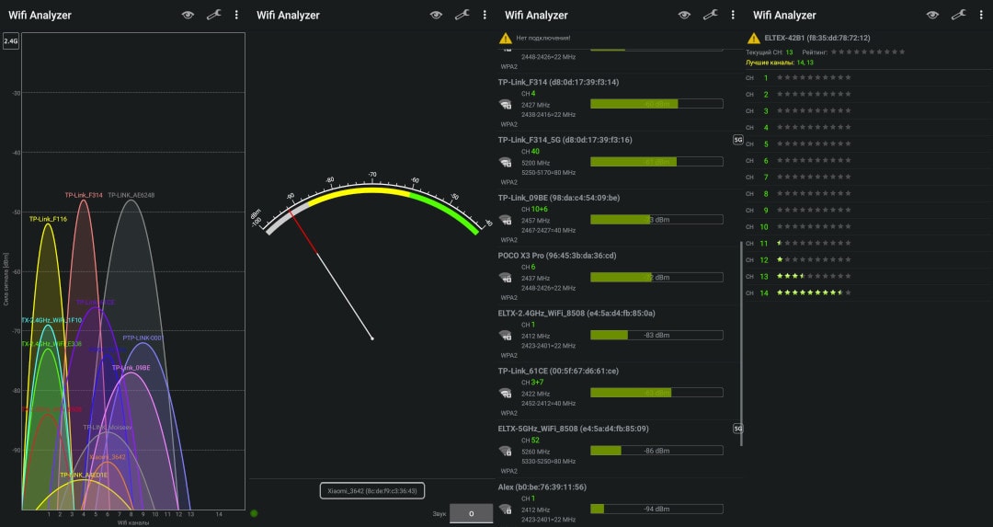Click the Wi-Fi lock icon of TP-Link_09BE
The image size is (993, 527).
[506, 220]
